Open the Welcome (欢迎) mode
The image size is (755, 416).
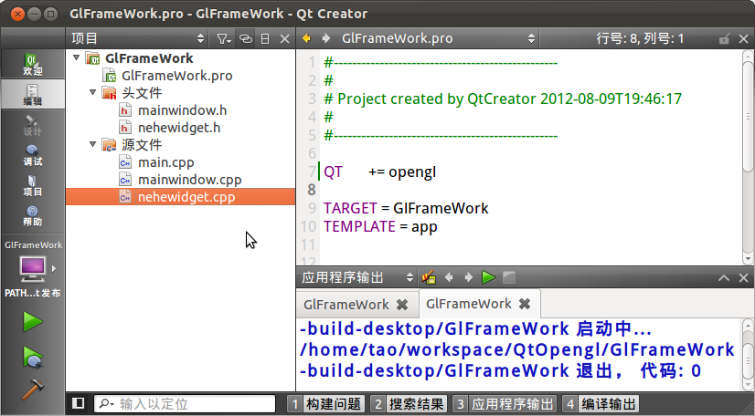[32, 65]
